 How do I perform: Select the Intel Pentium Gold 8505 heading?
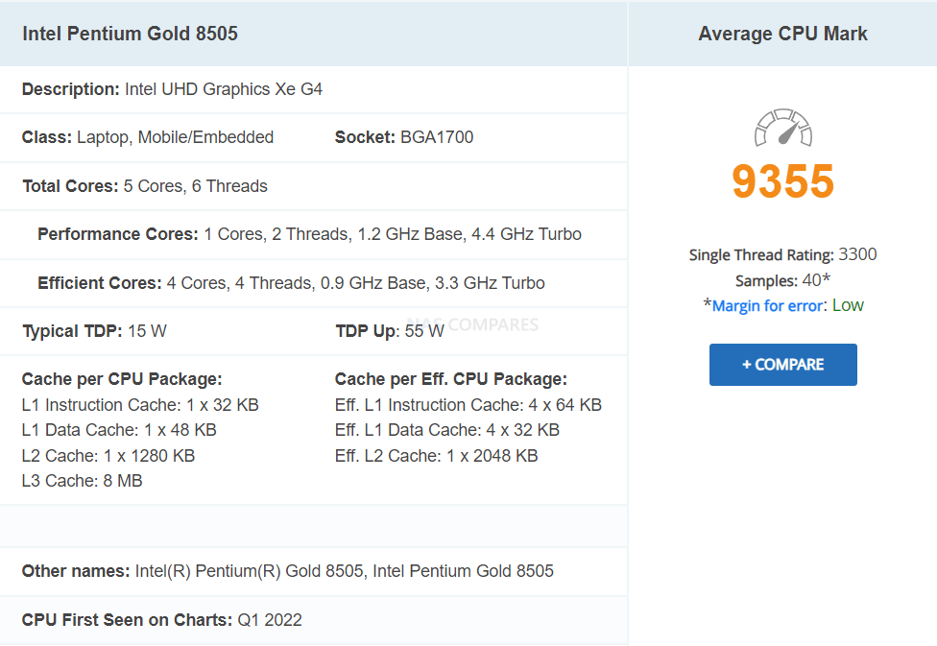pos(130,34)
